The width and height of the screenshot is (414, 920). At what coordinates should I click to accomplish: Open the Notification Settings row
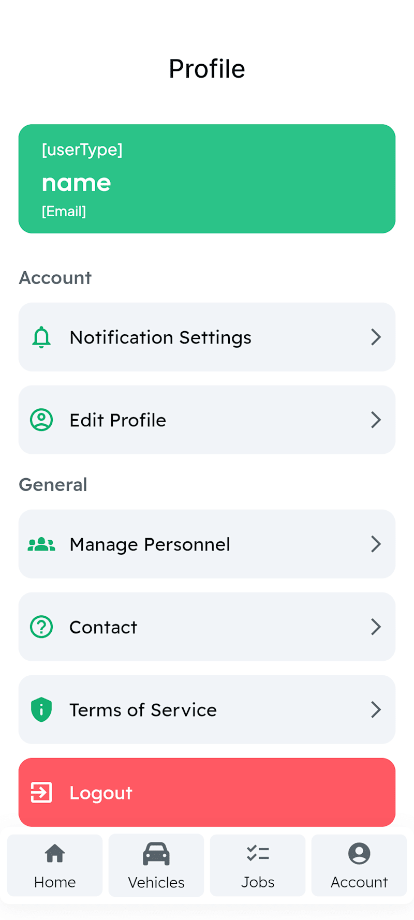pos(207,337)
